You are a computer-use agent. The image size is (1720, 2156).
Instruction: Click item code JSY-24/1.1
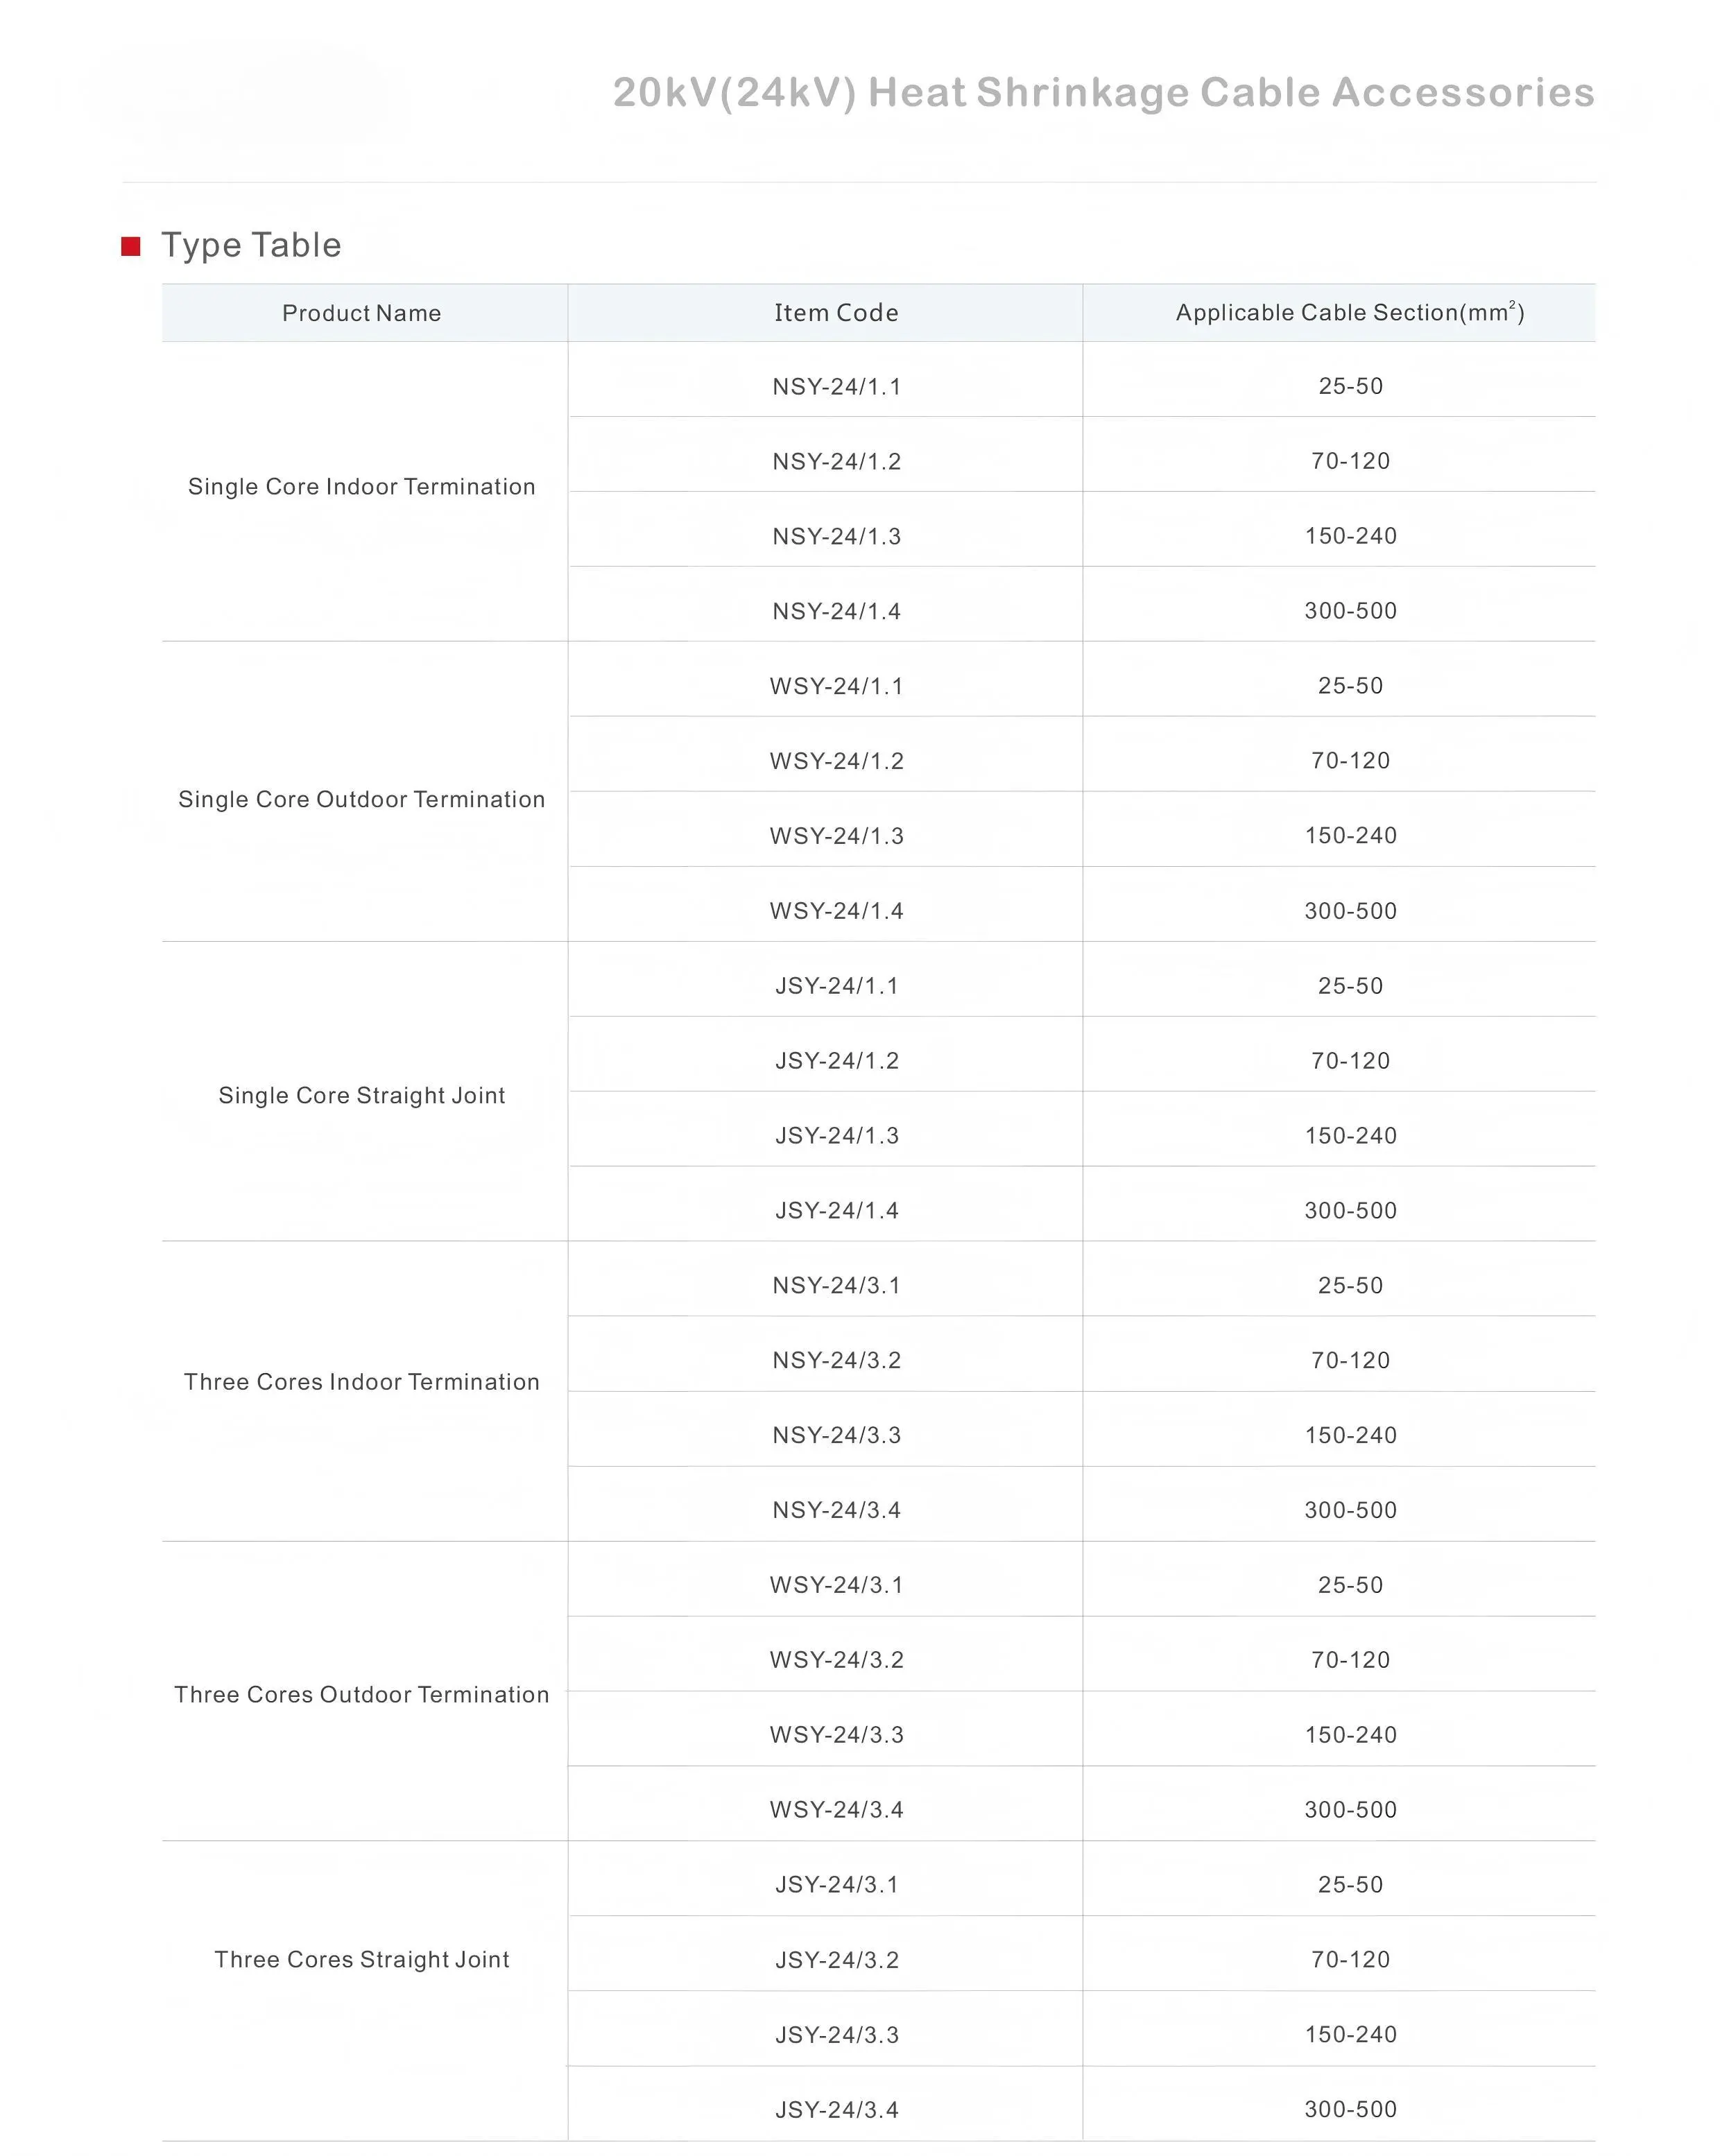coord(836,987)
